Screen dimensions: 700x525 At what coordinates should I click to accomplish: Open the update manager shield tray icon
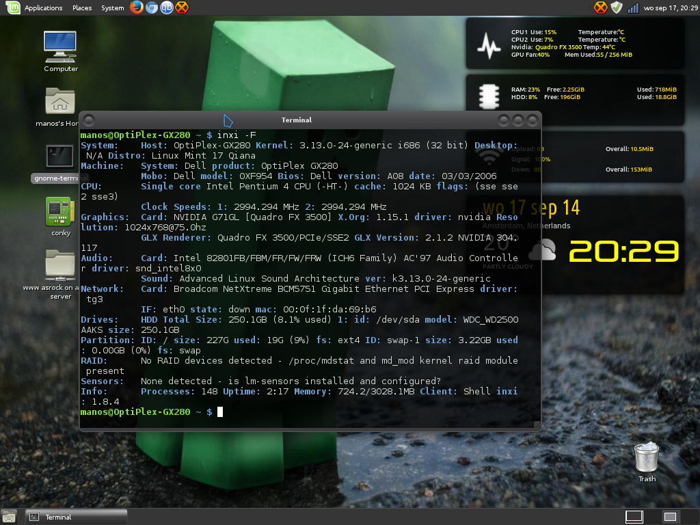point(617,8)
